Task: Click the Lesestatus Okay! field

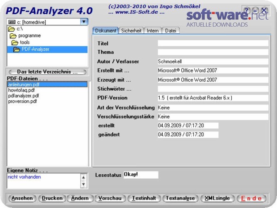Action: coord(141,175)
